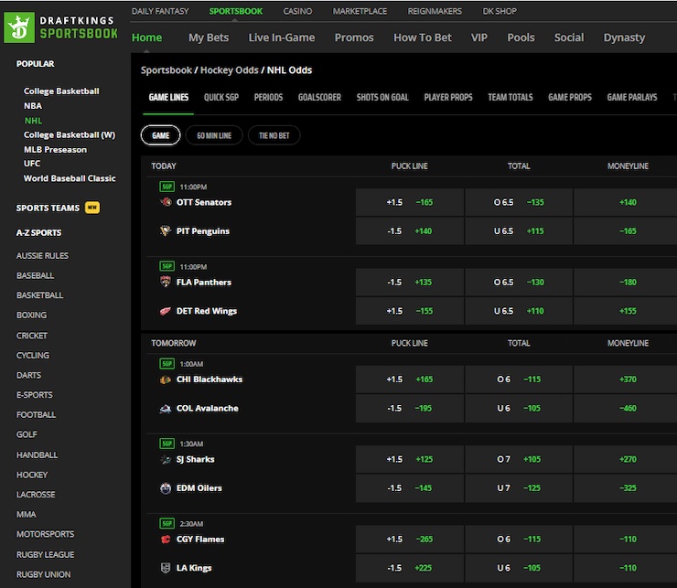Image resolution: width=677 pixels, height=588 pixels.
Task: Switch to the Game Lines tab
Action: tap(168, 98)
